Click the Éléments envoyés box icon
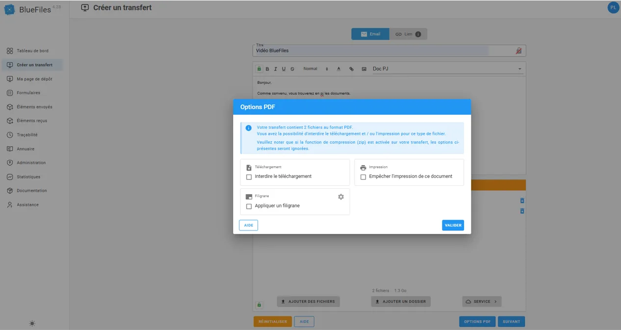The image size is (621, 330). pyautogui.click(x=10, y=107)
